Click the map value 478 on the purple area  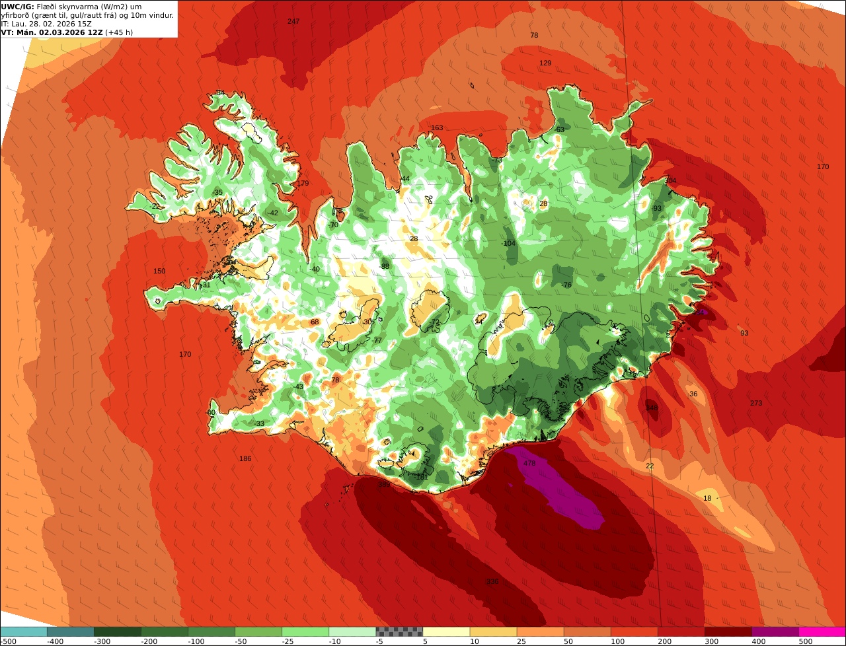coord(529,464)
